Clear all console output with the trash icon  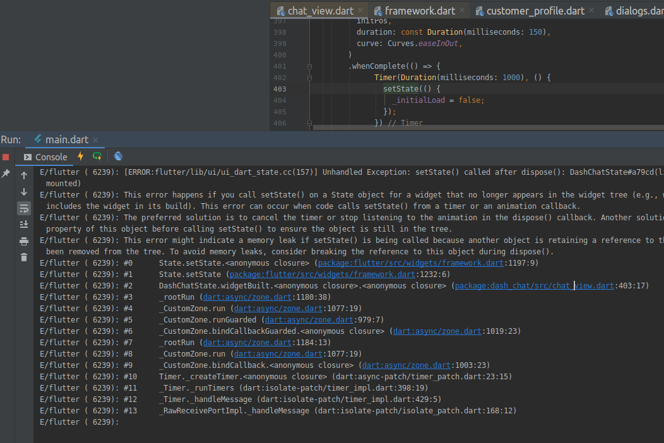[24, 256]
